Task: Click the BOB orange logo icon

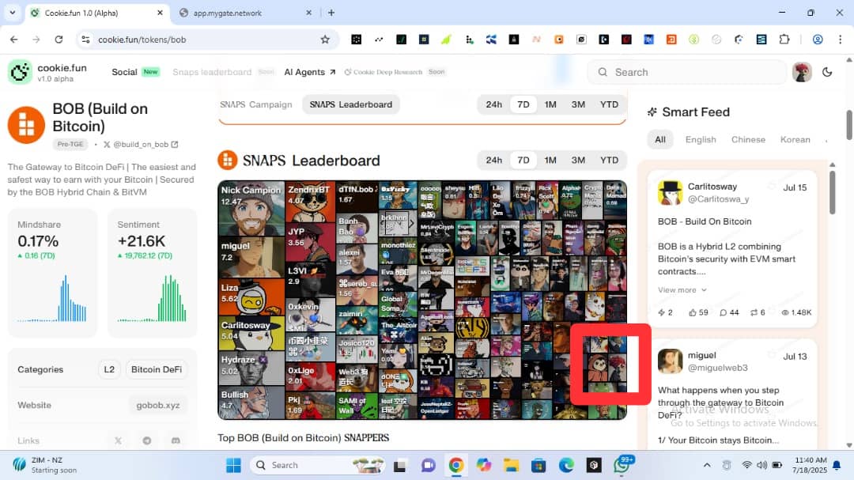Action: point(26,125)
